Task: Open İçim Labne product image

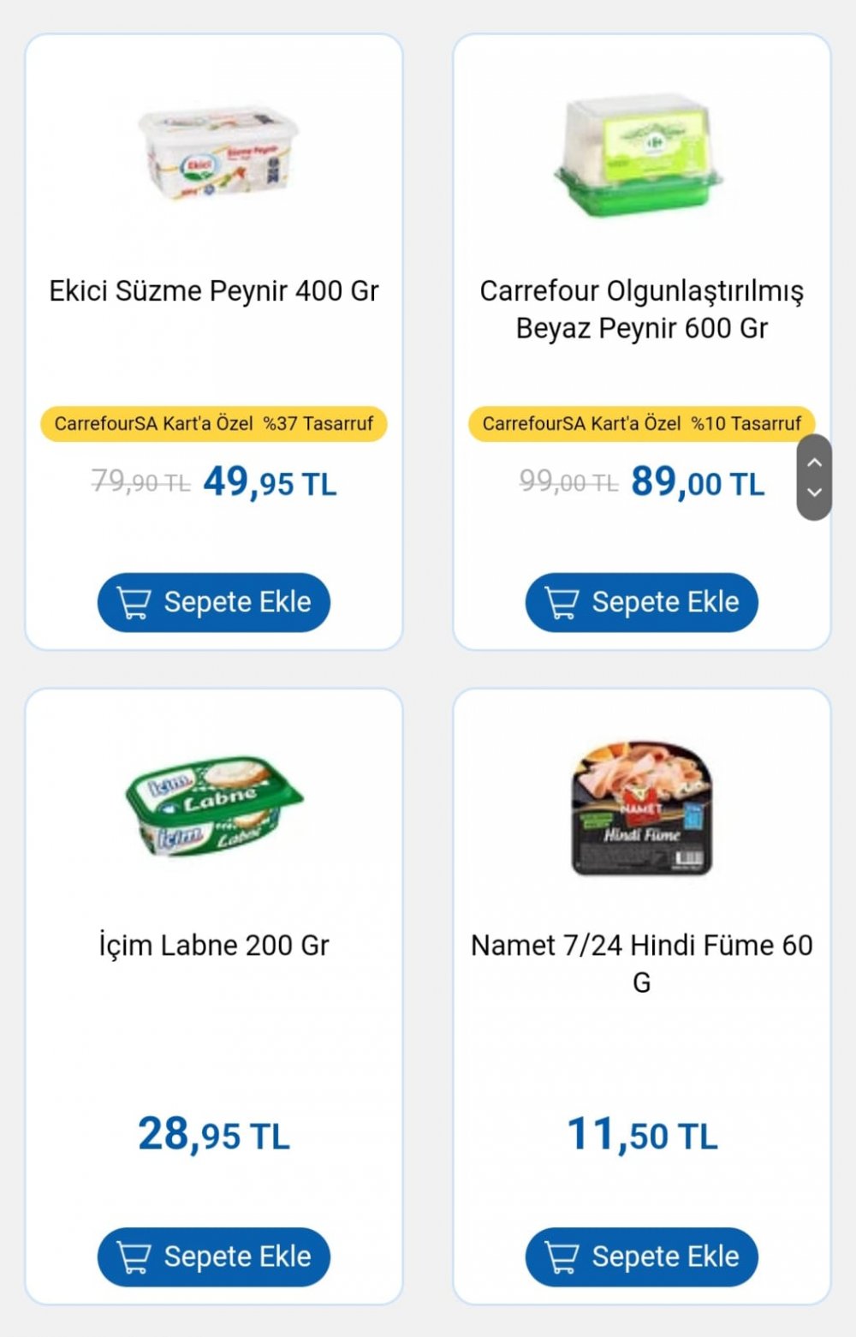Action: (x=214, y=805)
